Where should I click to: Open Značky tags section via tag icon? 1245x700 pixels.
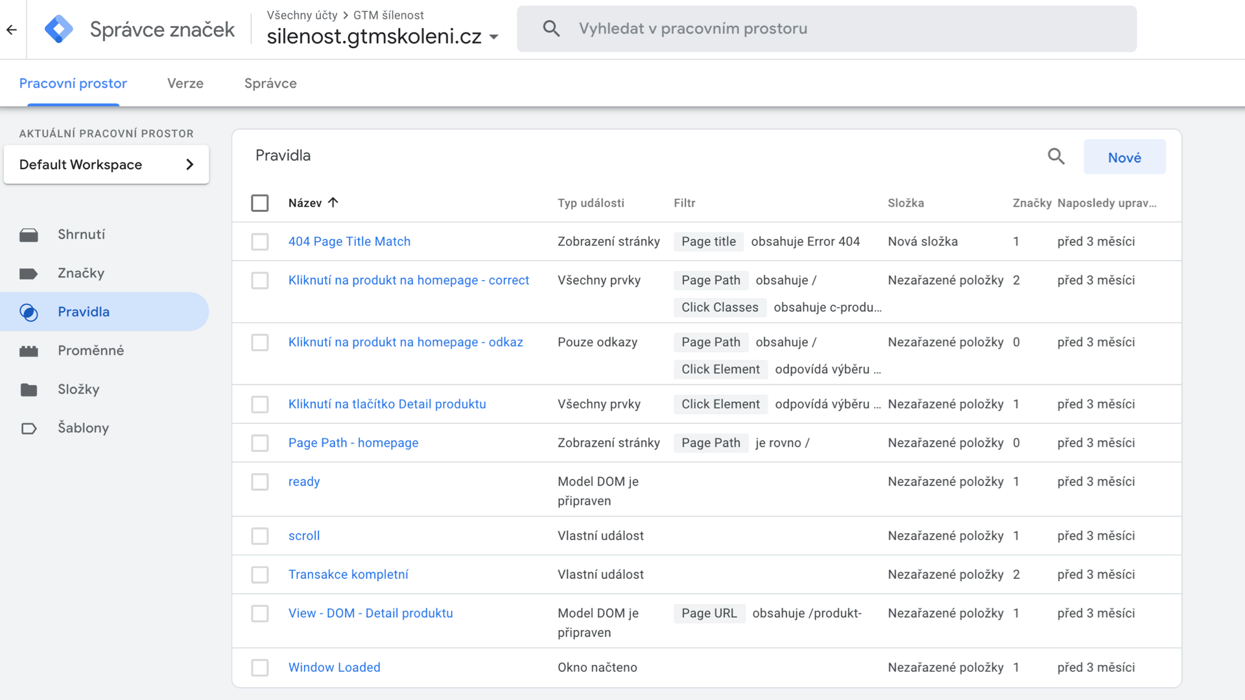point(29,274)
